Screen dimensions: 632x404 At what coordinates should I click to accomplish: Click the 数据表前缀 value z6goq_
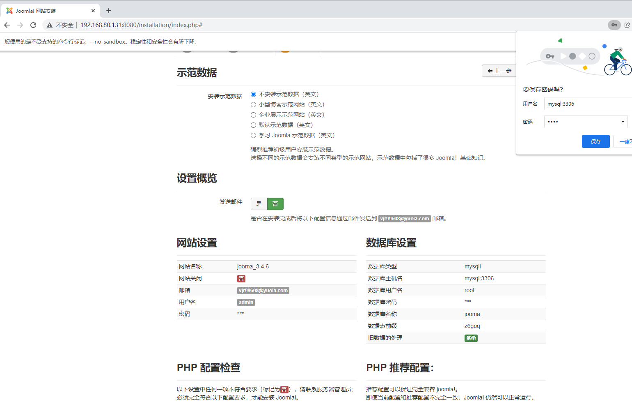click(474, 326)
